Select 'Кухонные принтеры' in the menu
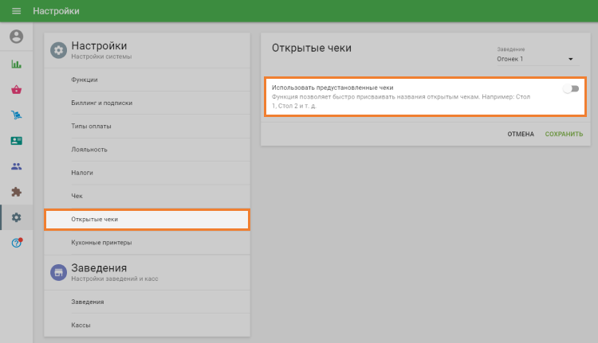598x343 pixels. coord(101,242)
